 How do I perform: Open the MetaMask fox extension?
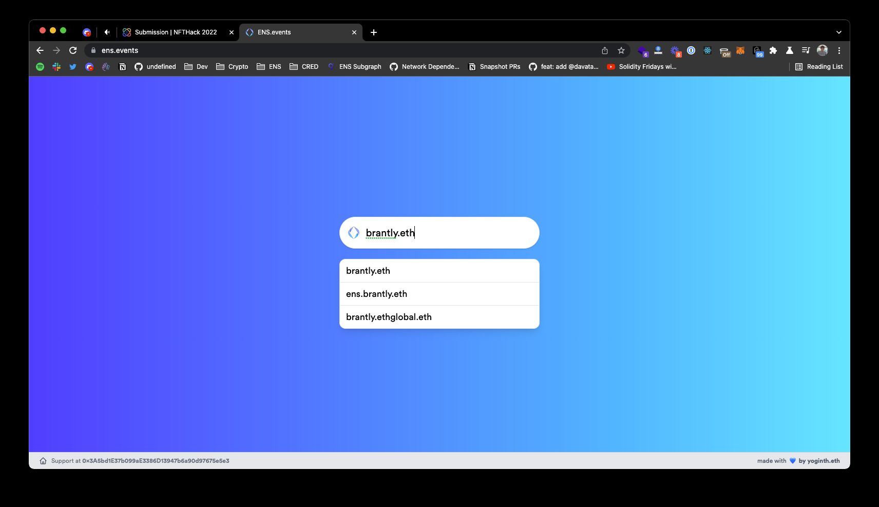(x=740, y=50)
